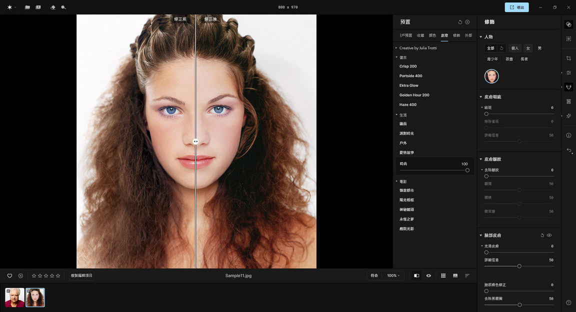Click the reject (X circle) icon
The image size is (576, 312).
(x=20, y=275)
